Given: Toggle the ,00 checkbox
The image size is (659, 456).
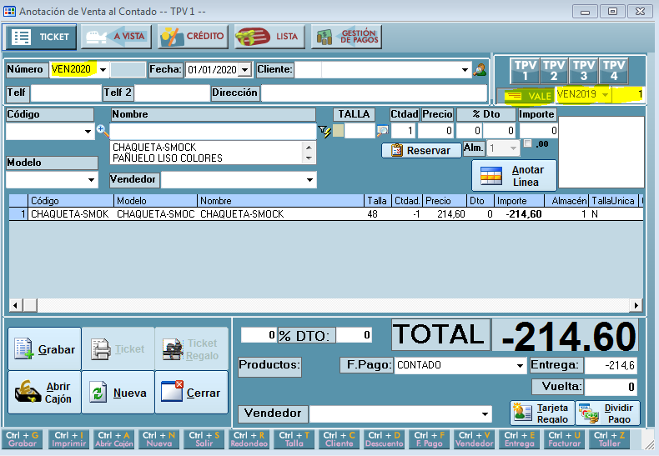Looking at the screenshot, I should (x=527, y=143).
